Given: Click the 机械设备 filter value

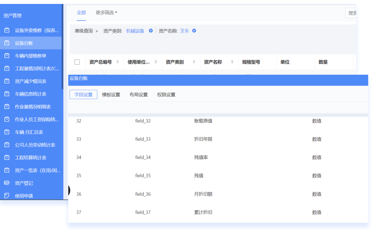Looking at the screenshot, I should point(135,31).
